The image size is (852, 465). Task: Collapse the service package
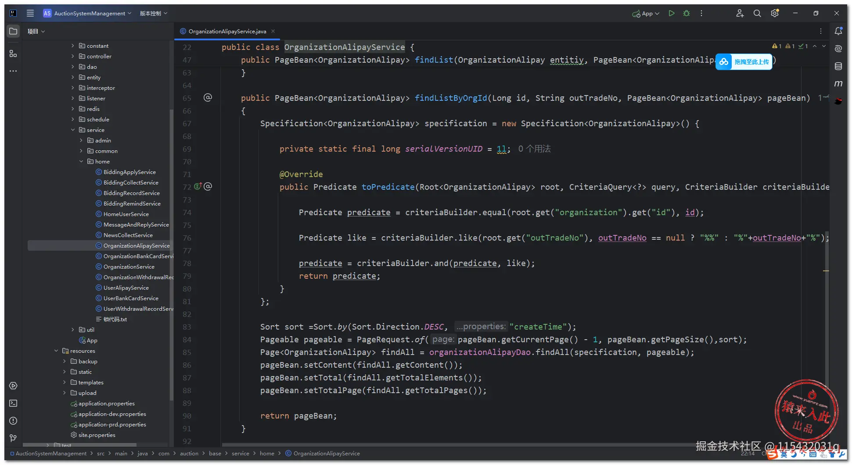tap(73, 130)
